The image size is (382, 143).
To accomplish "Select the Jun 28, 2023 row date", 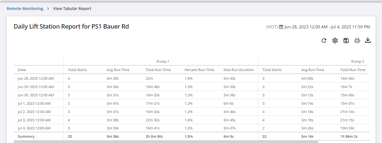I will click(x=36, y=78).
